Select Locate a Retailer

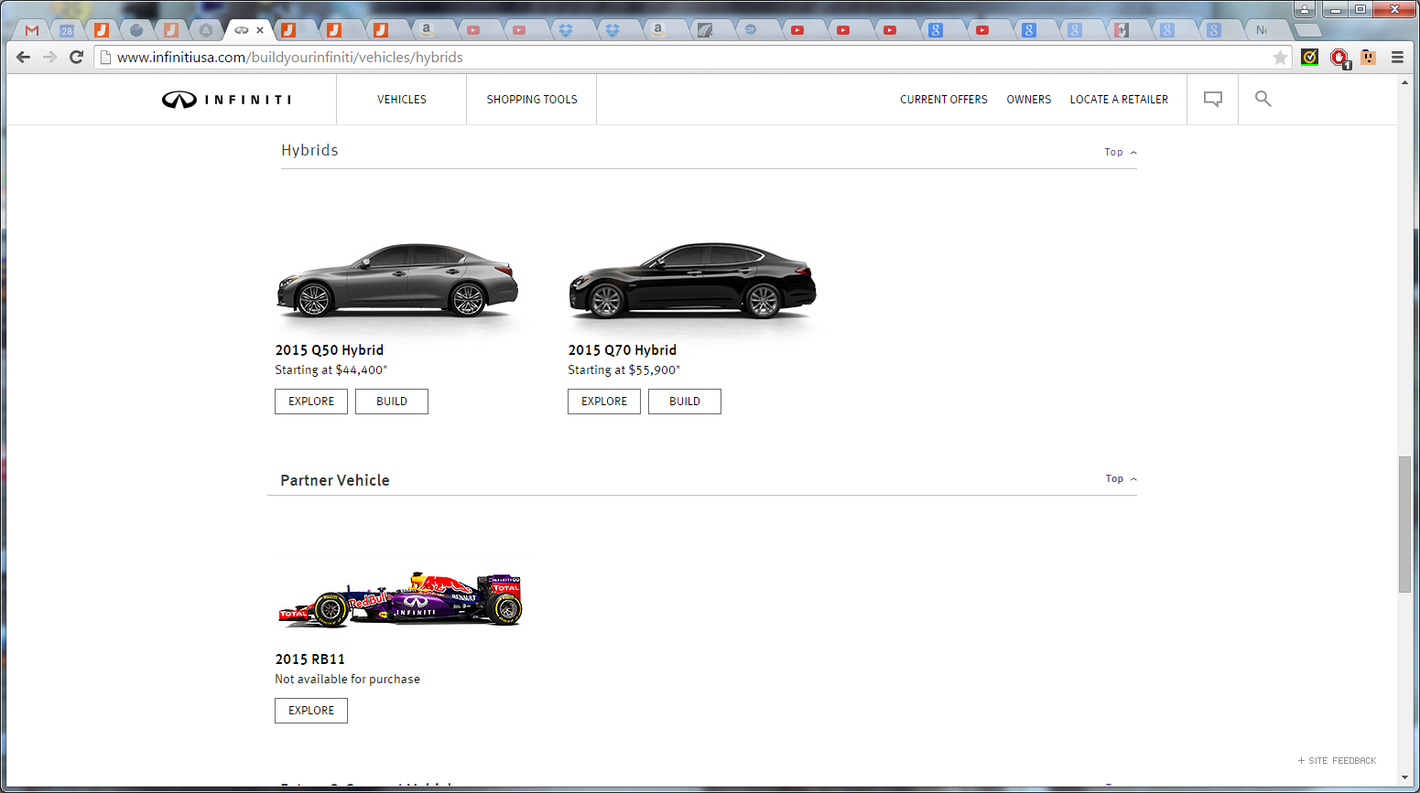click(1119, 100)
